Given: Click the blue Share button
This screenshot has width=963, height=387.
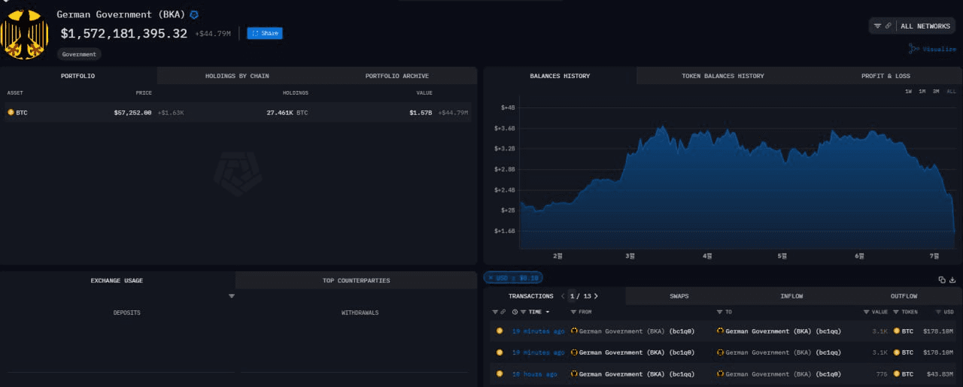Looking at the screenshot, I should (265, 33).
